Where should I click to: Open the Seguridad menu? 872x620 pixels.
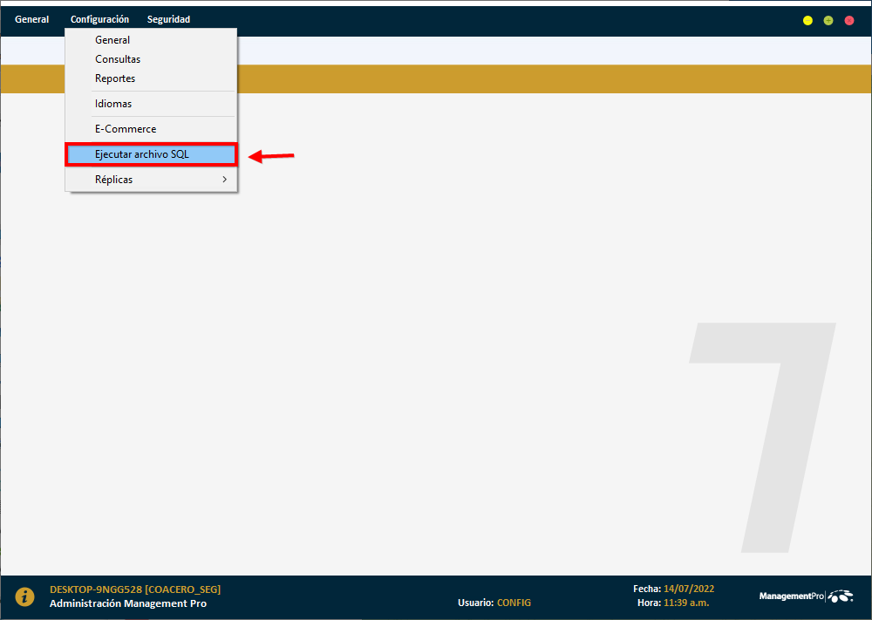coord(168,18)
